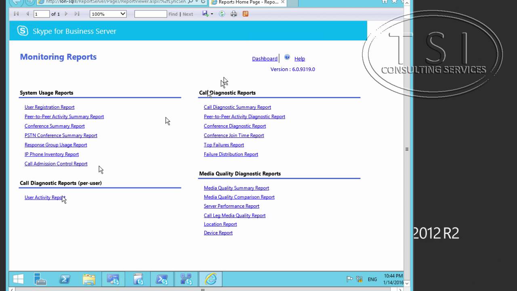This screenshot has width=517, height=291.
Task: Go to the first report page
Action: tap(16, 14)
